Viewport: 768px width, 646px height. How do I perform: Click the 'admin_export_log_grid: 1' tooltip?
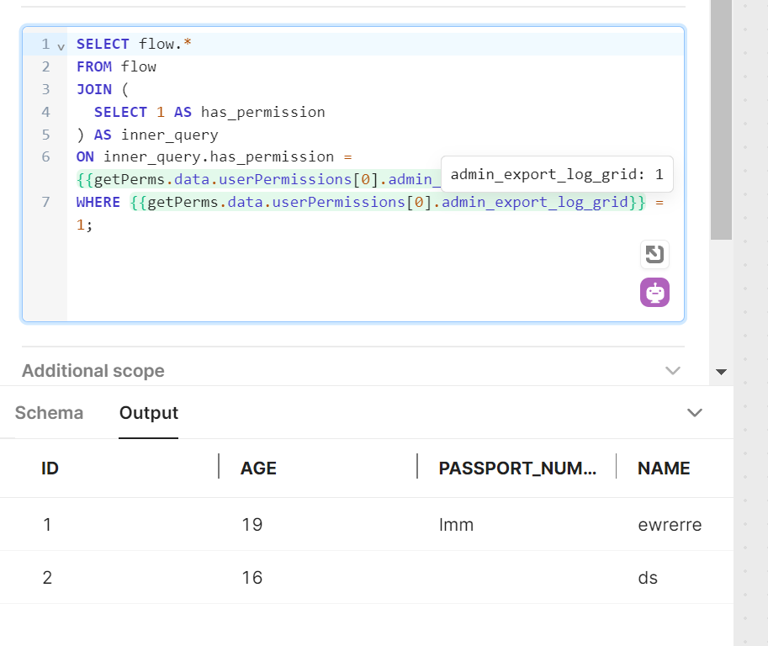click(x=557, y=174)
